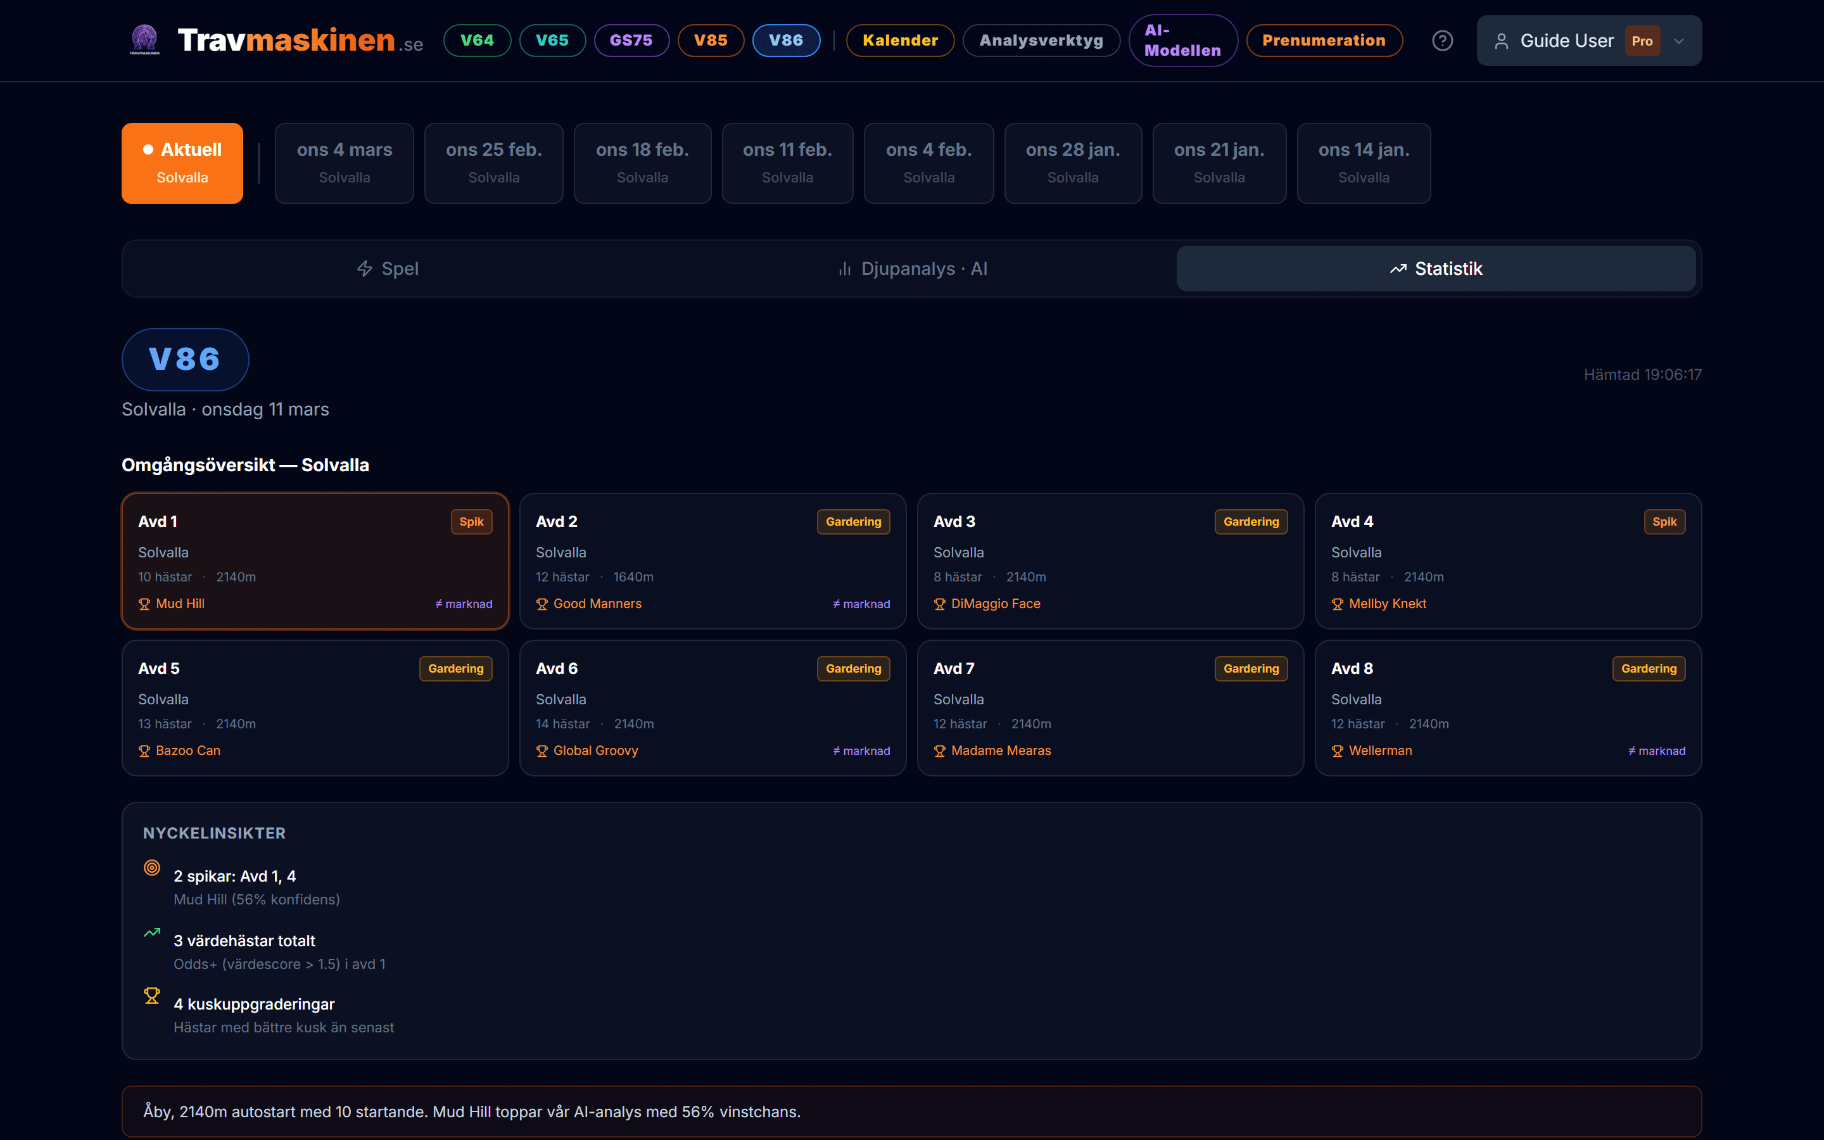This screenshot has width=1824, height=1140.
Task: Select the GS75 game type pill
Action: 631,41
